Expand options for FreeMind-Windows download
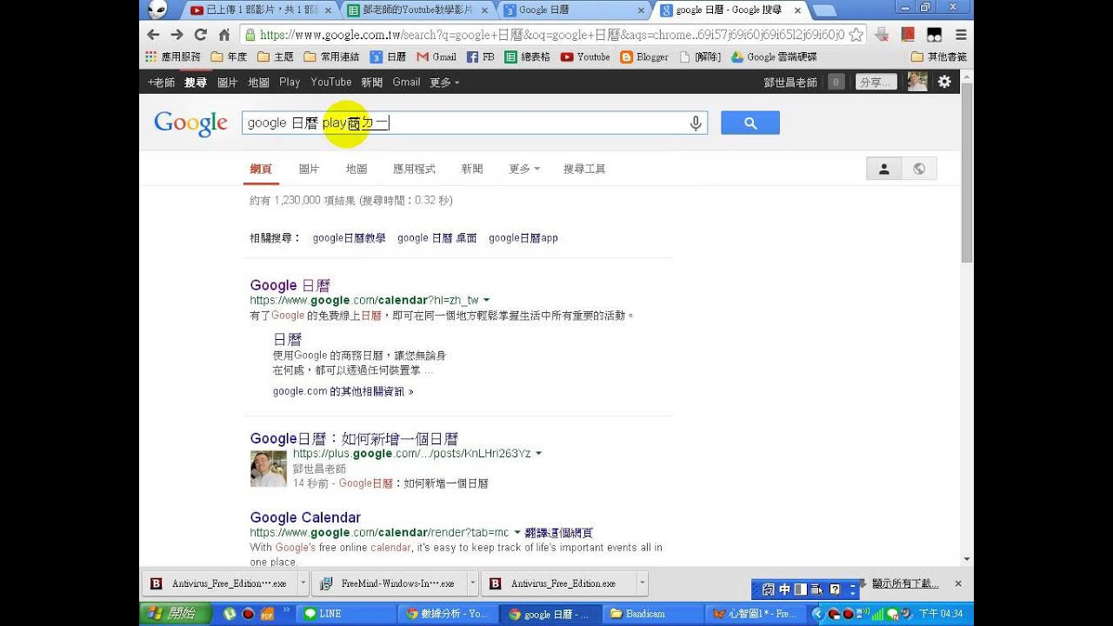The width and height of the screenshot is (1113, 626). [473, 583]
